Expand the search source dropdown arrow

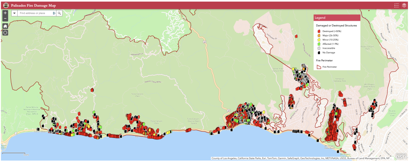pyautogui.click(x=14, y=13)
